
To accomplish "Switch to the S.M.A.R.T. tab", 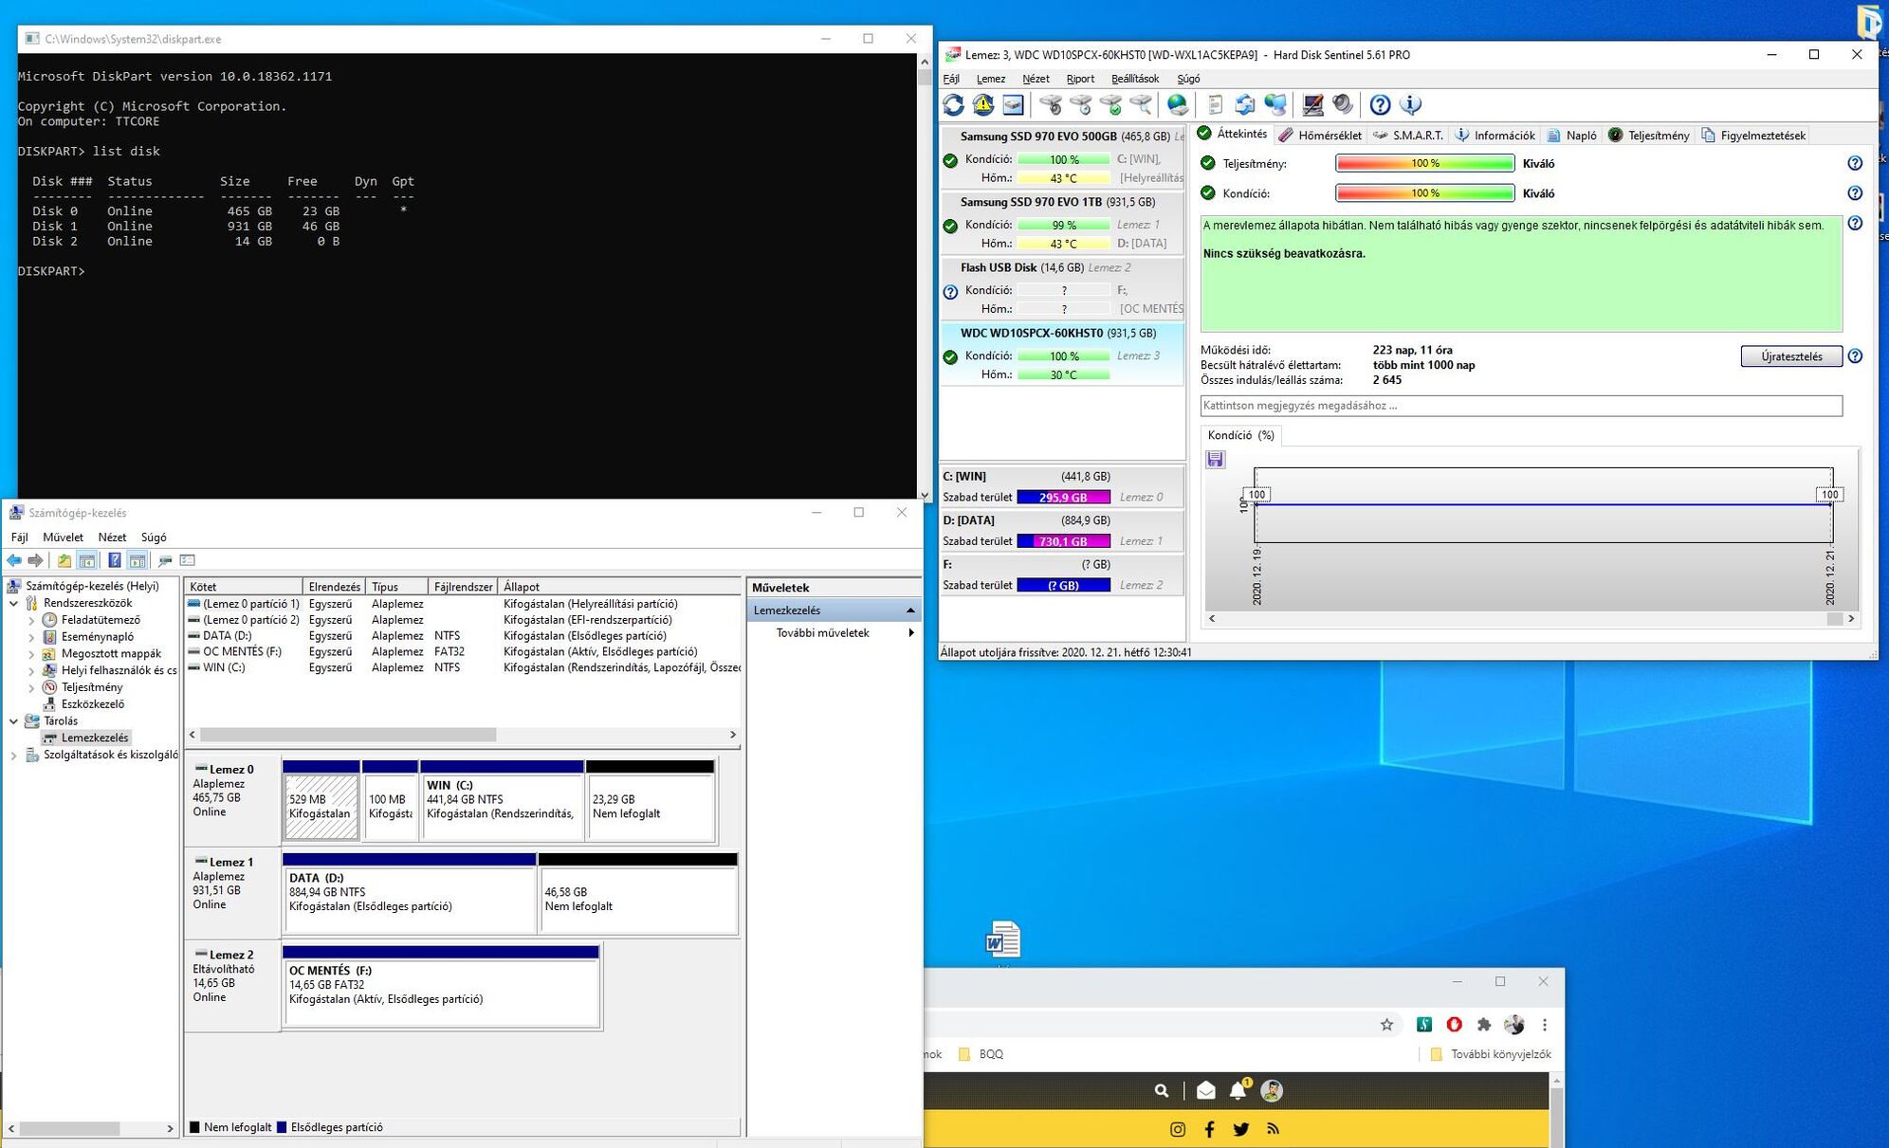I will [1408, 136].
